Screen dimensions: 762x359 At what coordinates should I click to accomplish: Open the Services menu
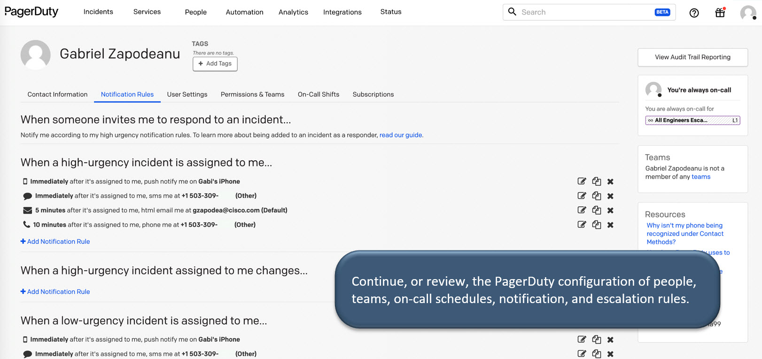(147, 12)
